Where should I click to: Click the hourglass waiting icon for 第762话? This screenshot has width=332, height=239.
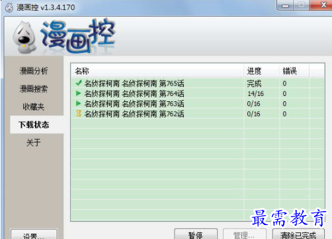click(x=79, y=113)
